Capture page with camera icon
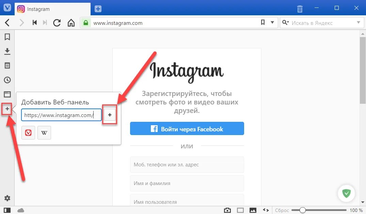This screenshot has width=366, height=214. click(227, 210)
